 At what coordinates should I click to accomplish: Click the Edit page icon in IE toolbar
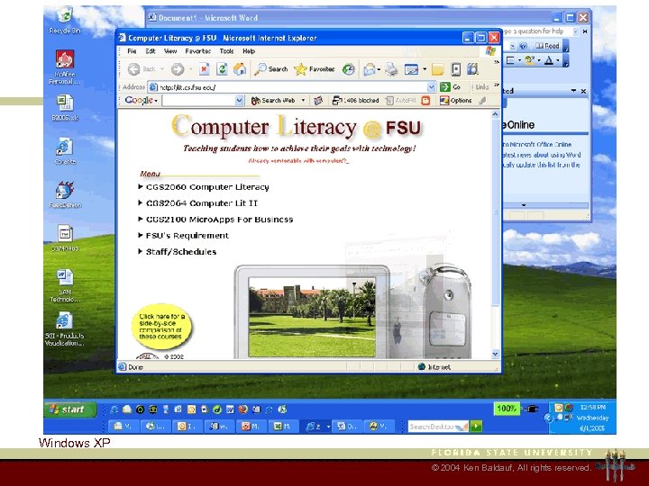click(x=411, y=69)
